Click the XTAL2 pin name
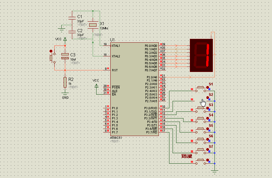This screenshot has width=272, height=178. point(116,56)
